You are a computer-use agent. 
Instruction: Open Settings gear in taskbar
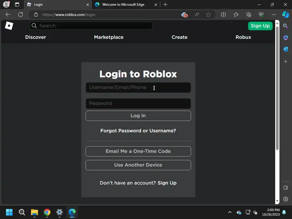(60, 212)
